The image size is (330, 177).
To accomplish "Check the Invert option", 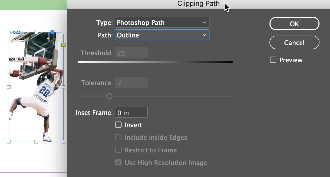I will (x=118, y=125).
